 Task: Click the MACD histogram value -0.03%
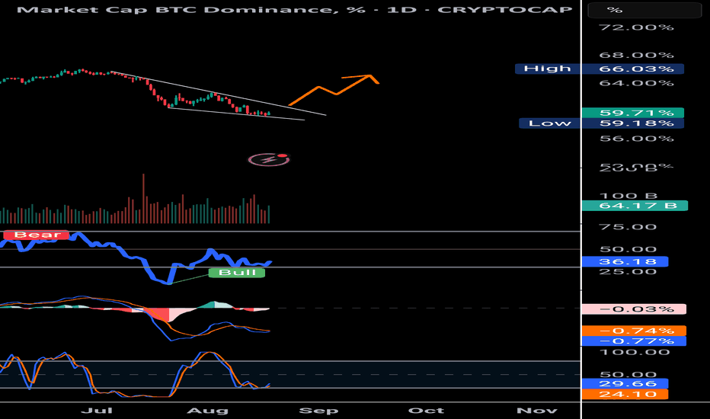click(634, 309)
